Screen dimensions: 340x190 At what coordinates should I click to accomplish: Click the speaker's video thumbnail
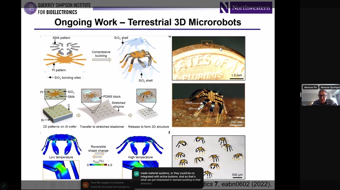point(320,98)
